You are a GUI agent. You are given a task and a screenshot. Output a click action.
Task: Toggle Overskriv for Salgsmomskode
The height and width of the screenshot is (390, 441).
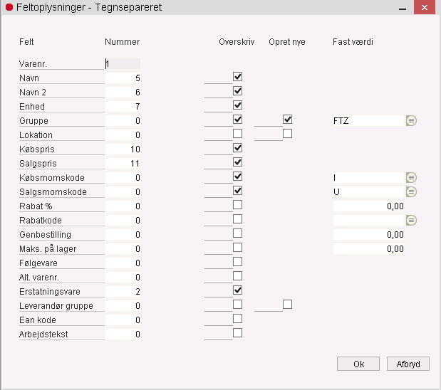(238, 191)
